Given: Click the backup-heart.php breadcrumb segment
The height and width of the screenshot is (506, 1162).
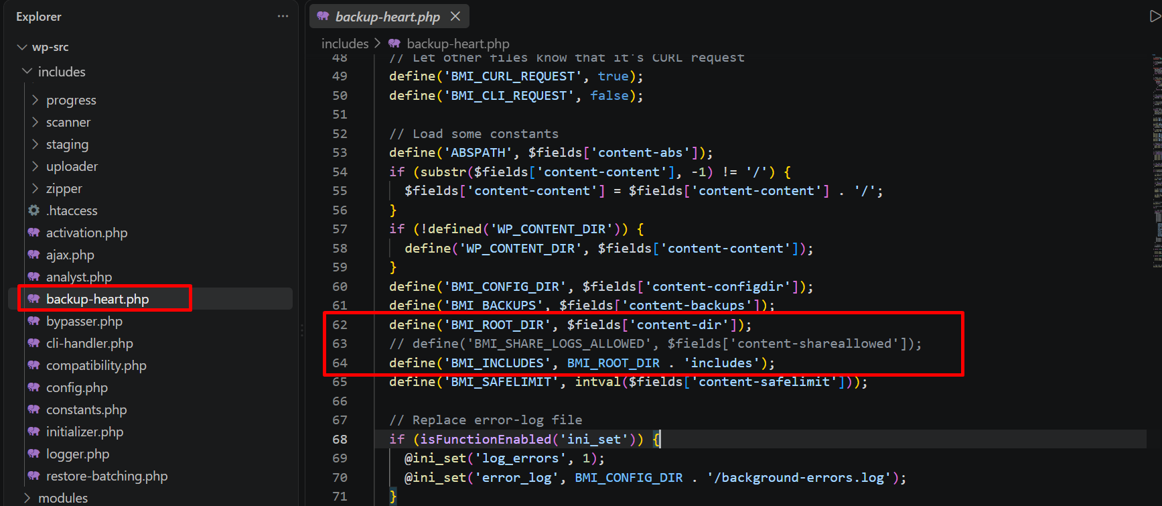Looking at the screenshot, I should [x=458, y=44].
